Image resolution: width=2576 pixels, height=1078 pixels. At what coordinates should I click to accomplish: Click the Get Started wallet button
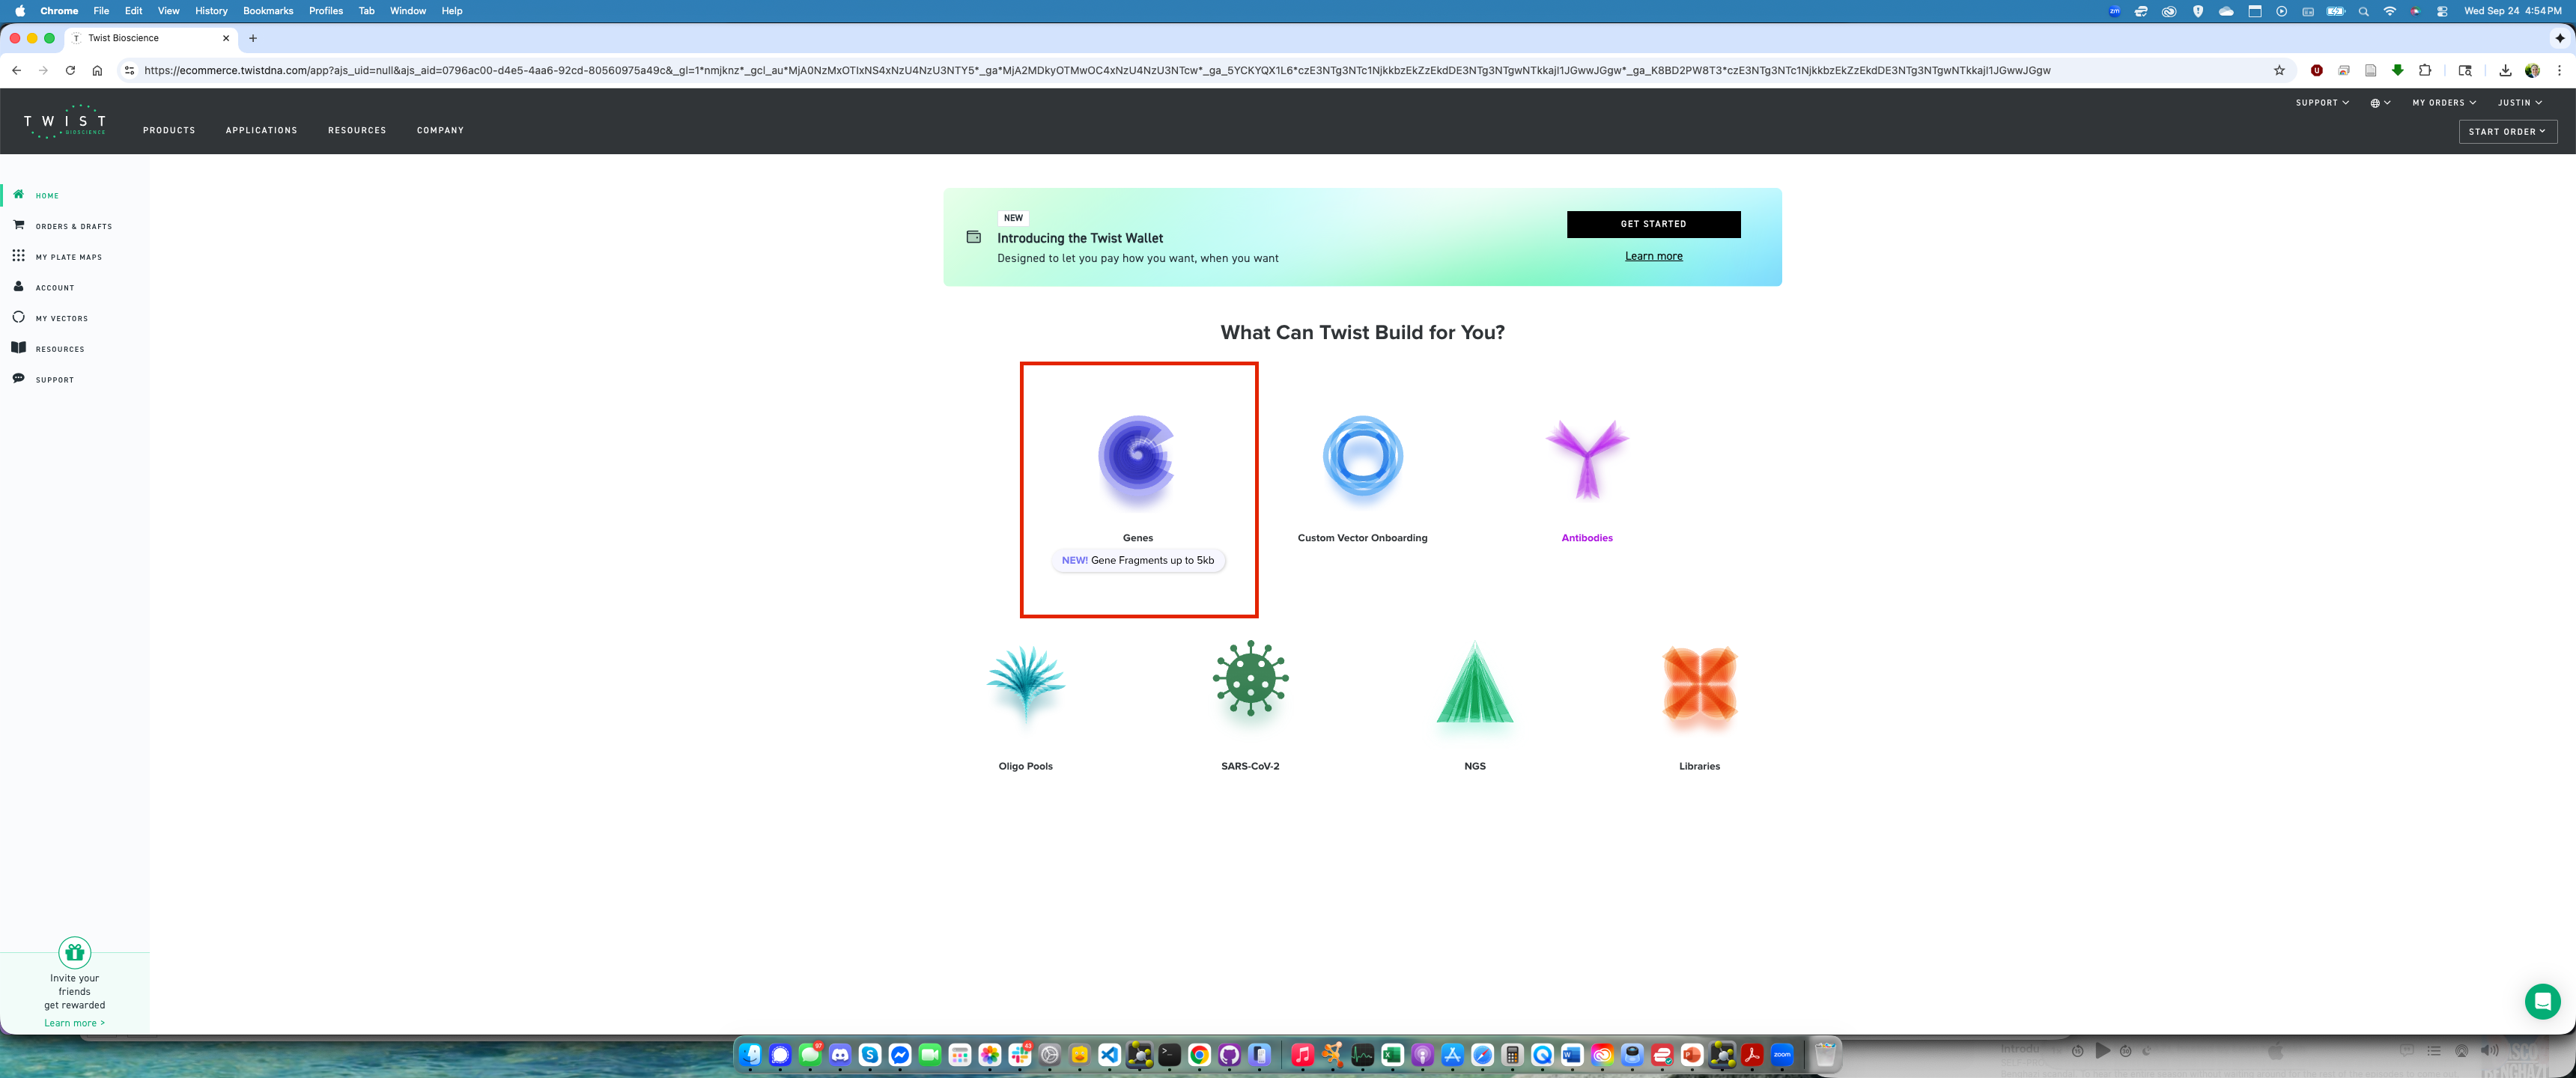click(1653, 224)
